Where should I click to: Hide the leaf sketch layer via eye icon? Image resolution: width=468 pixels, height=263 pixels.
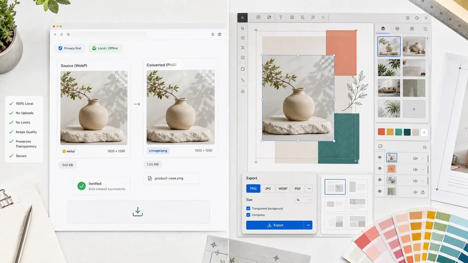click(x=380, y=180)
